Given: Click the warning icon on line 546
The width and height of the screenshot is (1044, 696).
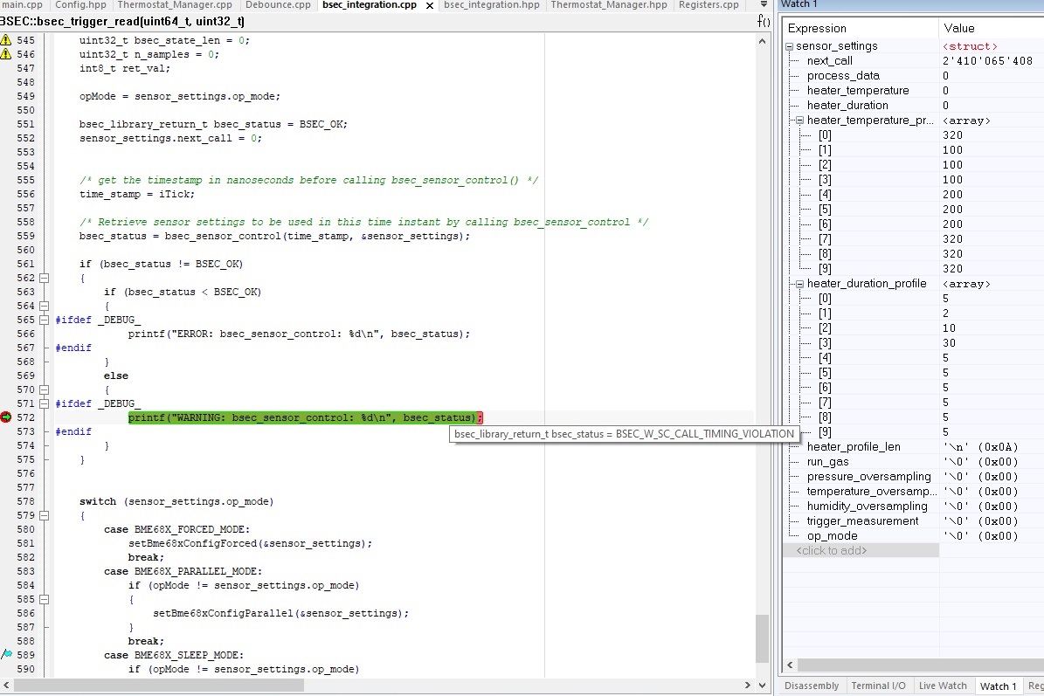Looking at the screenshot, I should [x=6, y=54].
